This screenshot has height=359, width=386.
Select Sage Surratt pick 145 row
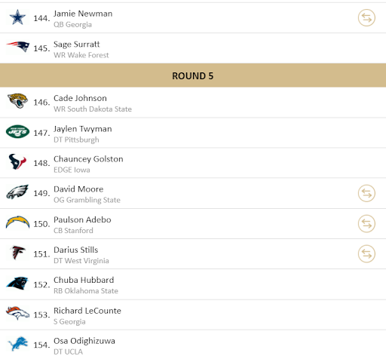193,48
